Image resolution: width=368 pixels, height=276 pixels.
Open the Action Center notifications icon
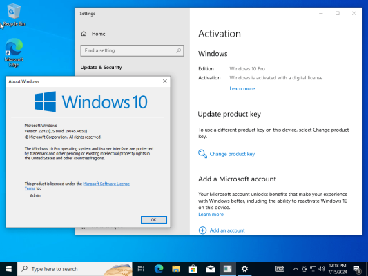pos(357,269)
